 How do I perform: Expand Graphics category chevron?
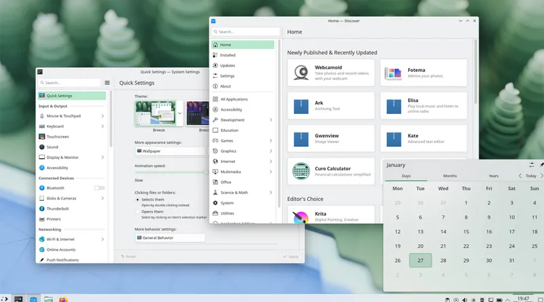(x=271, y=151)
